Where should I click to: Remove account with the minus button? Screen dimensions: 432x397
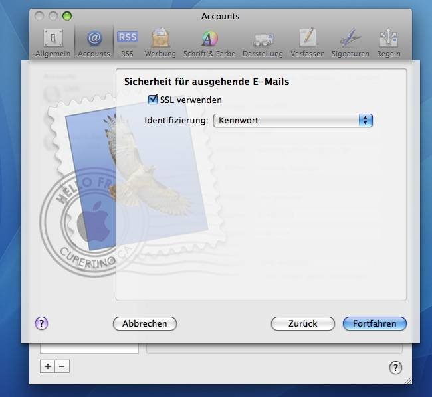62,366
